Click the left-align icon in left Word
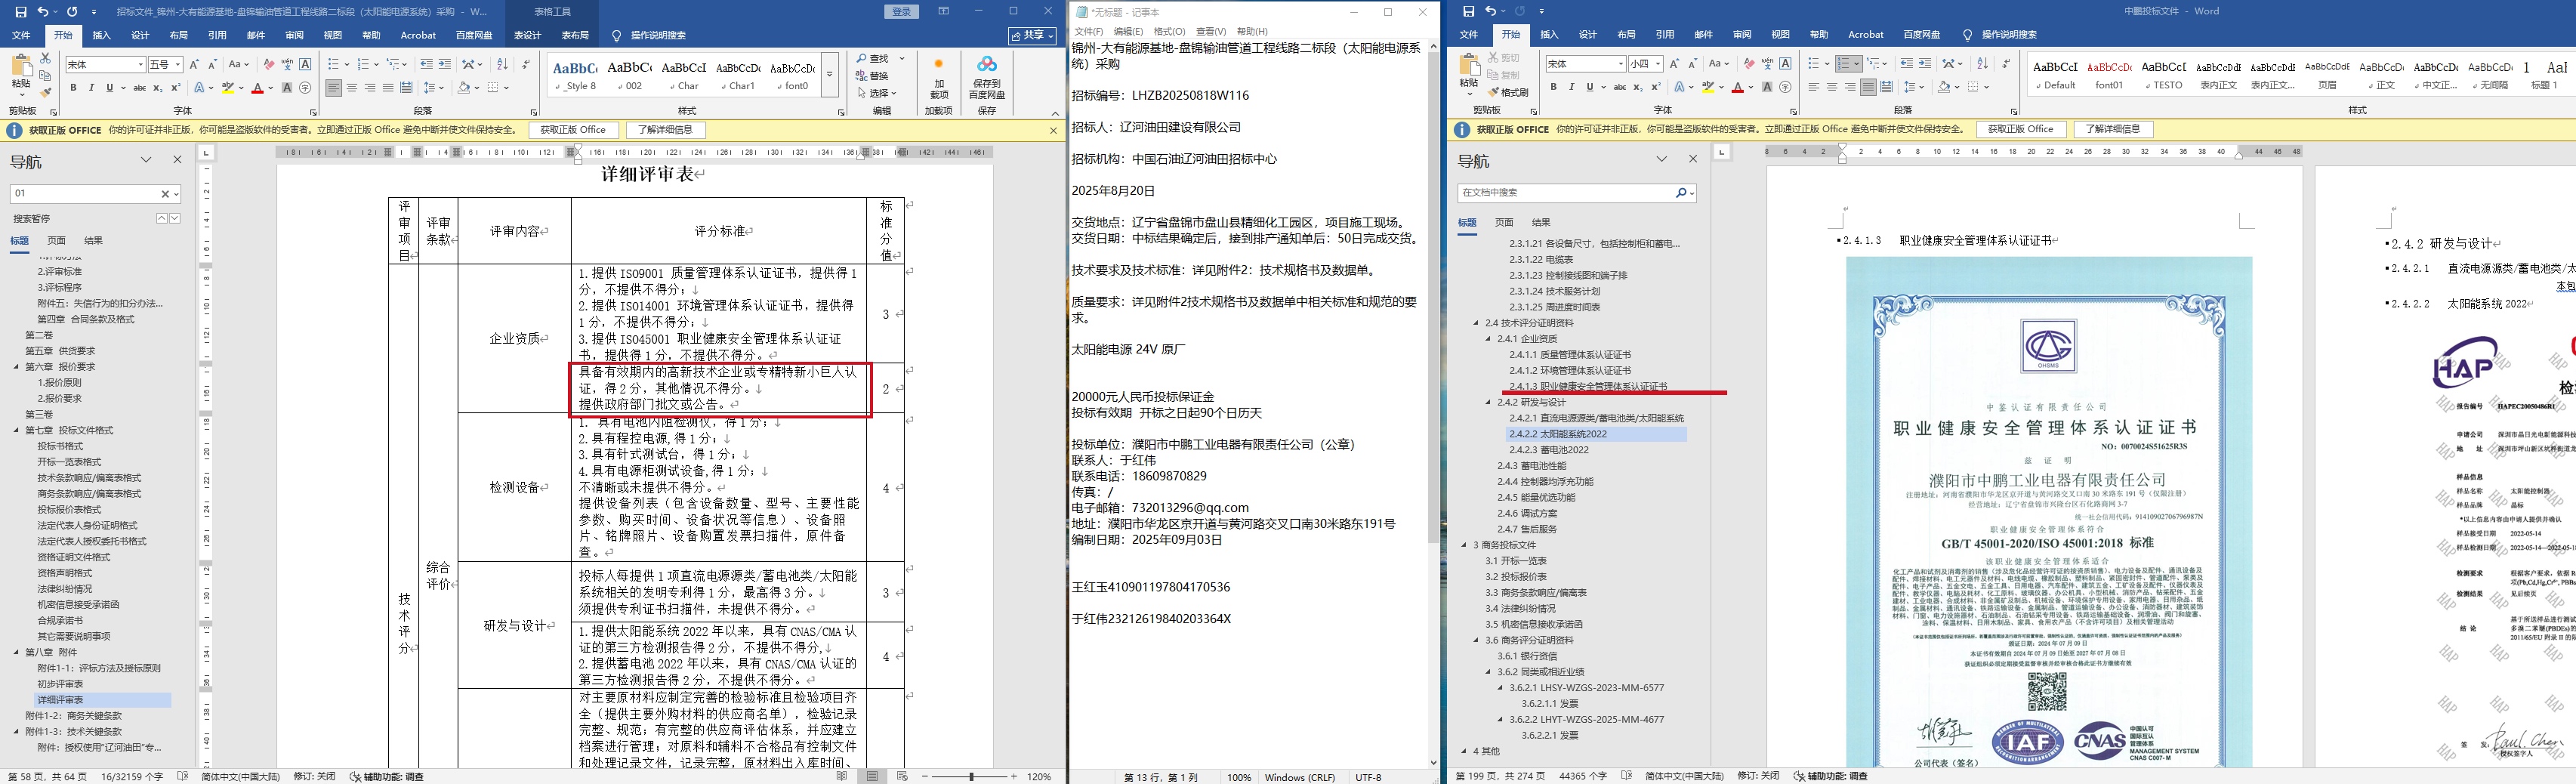 (x=334, y=88)
